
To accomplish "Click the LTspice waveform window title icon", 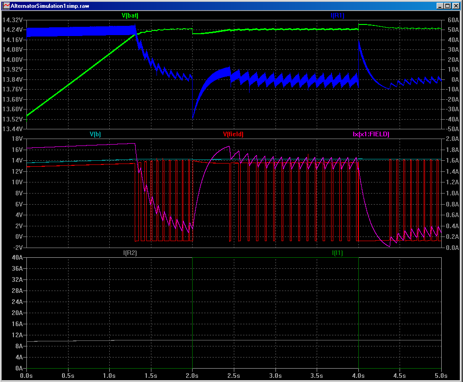I will (6, 6).
